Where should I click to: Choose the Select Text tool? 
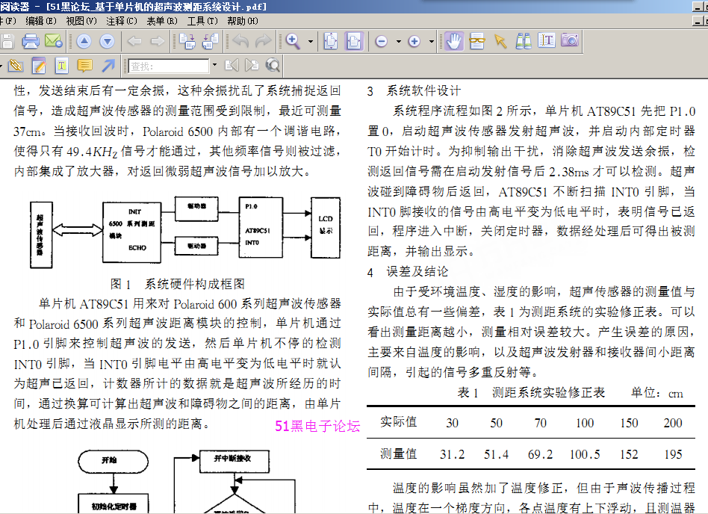pyautogui.click(x=547, y=41)
